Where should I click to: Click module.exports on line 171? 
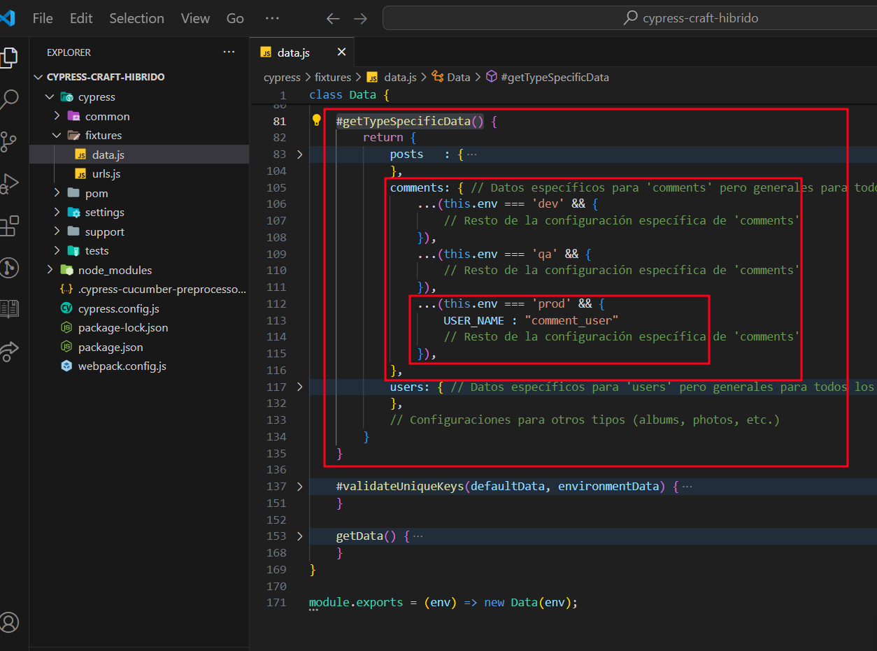click(x=356, y=602)
